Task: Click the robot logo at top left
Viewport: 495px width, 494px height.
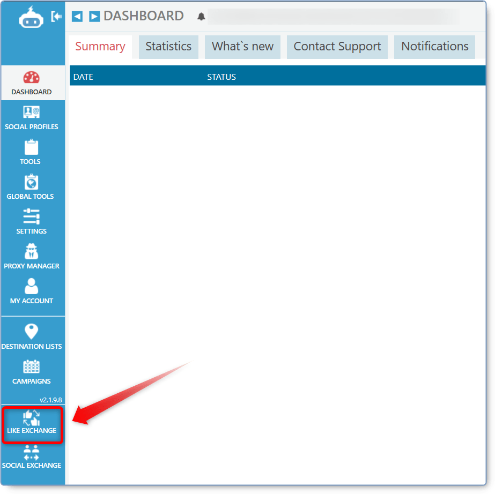Action: coord(29,17)
